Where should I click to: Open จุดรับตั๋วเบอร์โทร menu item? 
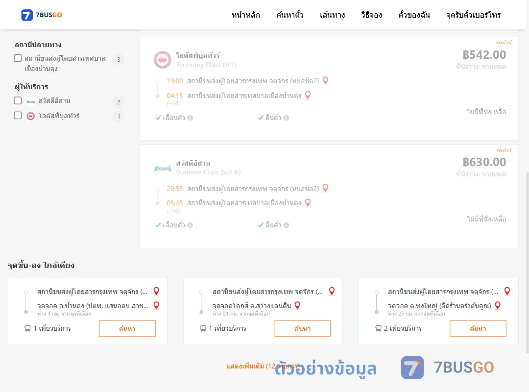[473, 15]
